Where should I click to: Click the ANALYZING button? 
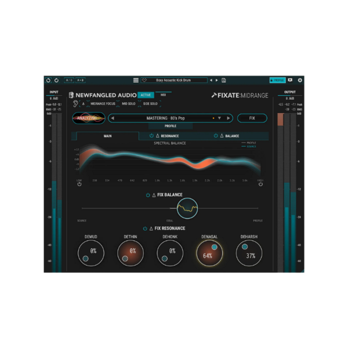click(x=89, y=118)
